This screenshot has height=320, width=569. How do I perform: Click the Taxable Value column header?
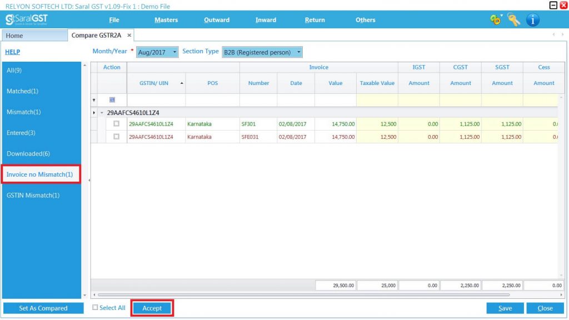pyautogui.click(x=377, y=83)
